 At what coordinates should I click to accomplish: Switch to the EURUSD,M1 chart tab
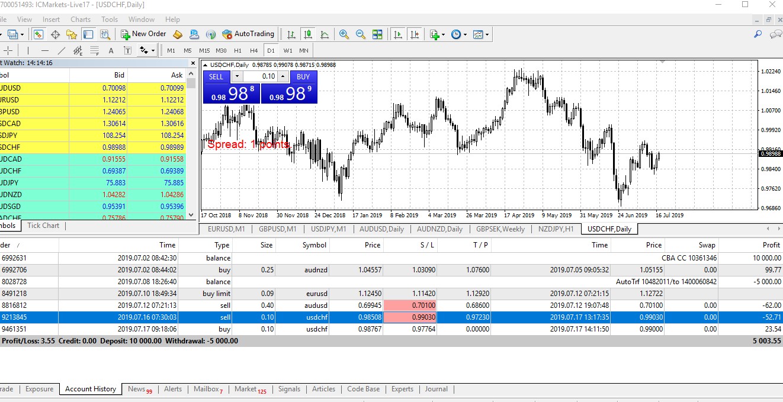tap(226, 229)
